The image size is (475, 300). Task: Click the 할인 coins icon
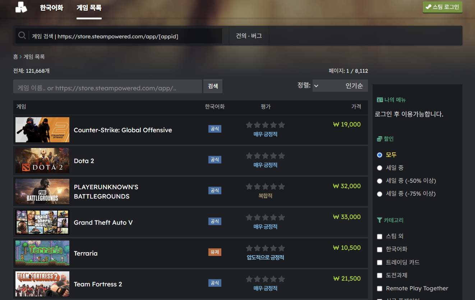(x=379, y=139)
